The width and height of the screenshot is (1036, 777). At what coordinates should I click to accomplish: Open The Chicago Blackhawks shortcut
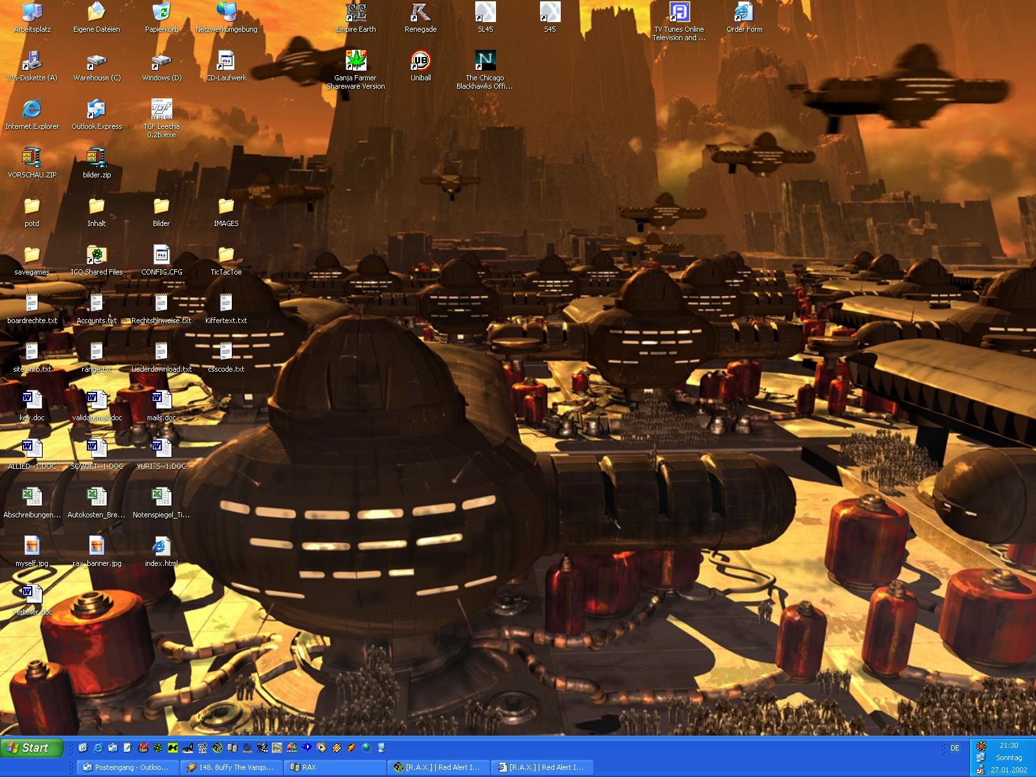(485, 71)
